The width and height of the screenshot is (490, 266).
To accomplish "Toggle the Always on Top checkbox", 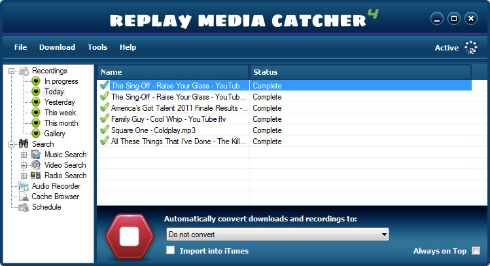I will point(476,251).
